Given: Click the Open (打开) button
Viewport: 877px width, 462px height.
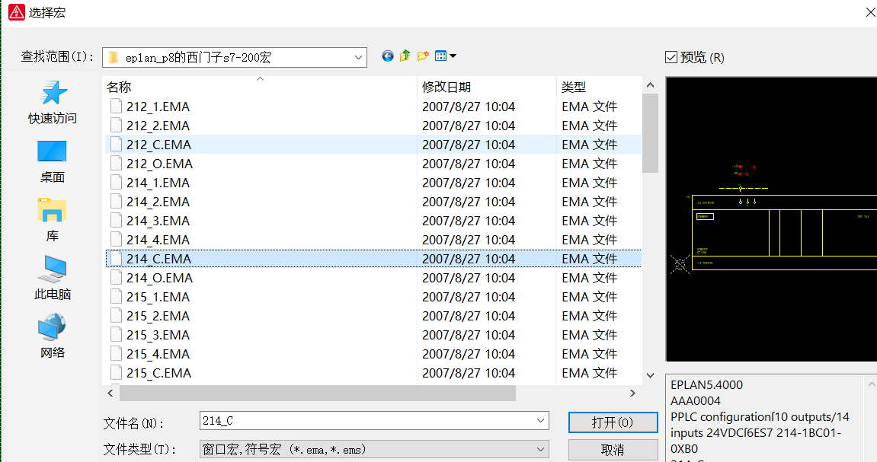Looking at the screenshot, I should pyautogui.click(x=613, y=422).
